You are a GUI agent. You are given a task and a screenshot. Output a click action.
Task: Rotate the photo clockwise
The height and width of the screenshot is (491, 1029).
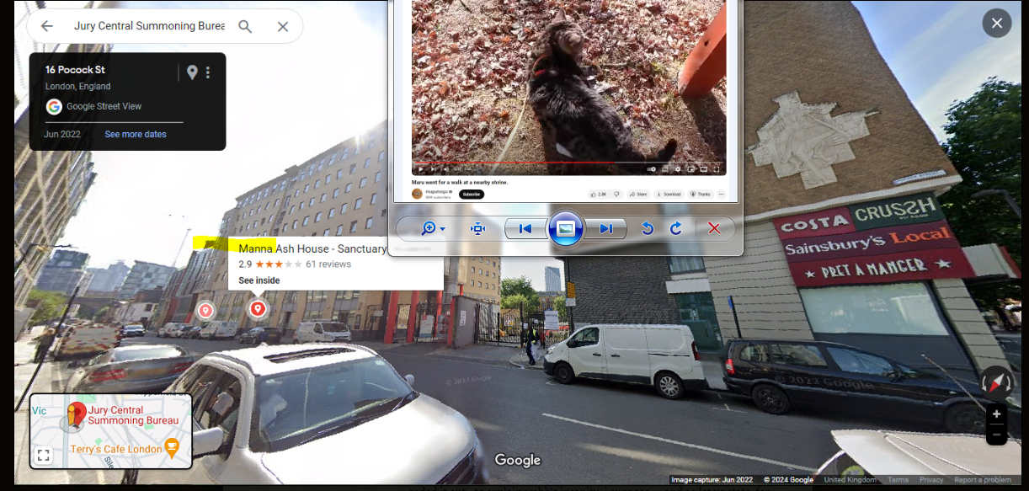click(x=676, y=228)
